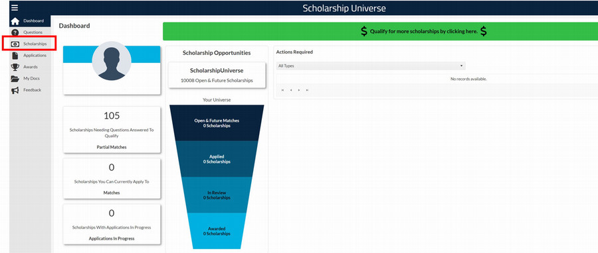This screenshot has width=598, height=253.
Task: Click the Actions Required heading
Action: pyautogui.click(x=294, y=52)
